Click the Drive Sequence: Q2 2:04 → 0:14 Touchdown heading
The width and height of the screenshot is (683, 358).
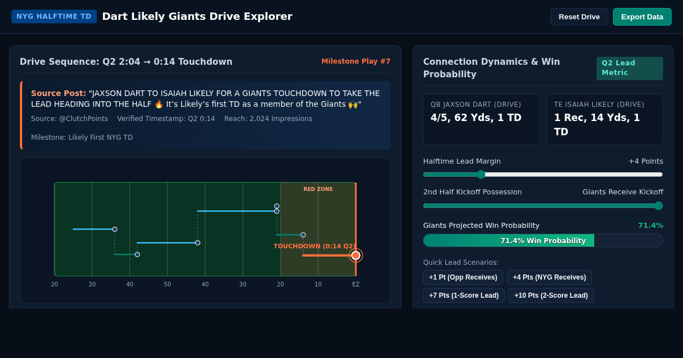coord(126,62)
